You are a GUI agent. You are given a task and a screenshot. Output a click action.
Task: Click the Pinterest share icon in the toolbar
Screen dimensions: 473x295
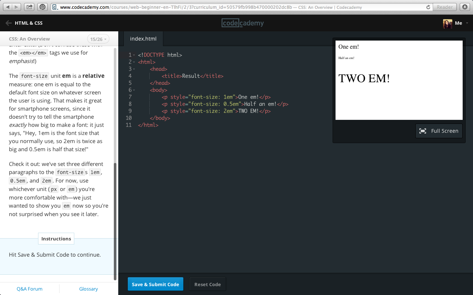[42, 7]
